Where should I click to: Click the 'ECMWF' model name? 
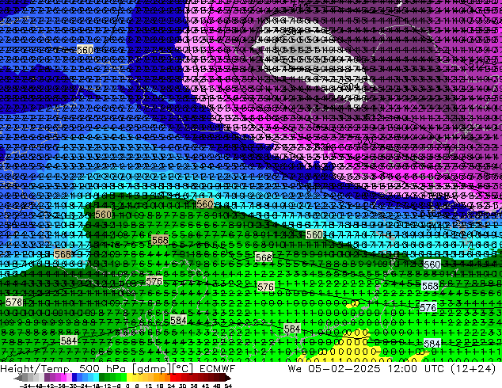pos(218,368)
